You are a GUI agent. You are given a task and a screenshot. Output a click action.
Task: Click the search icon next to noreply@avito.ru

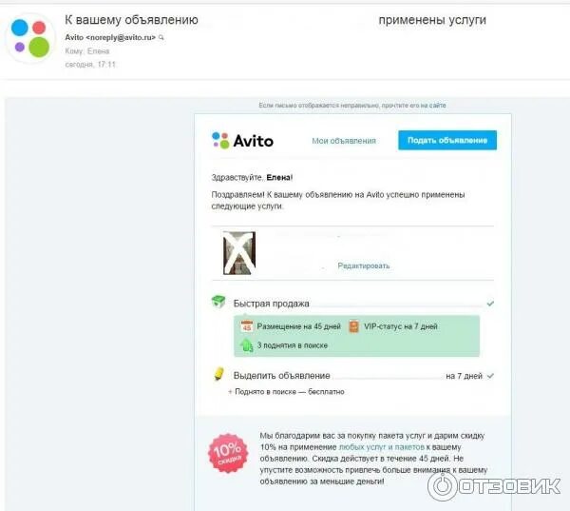click(x=161, y=37)
